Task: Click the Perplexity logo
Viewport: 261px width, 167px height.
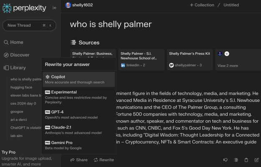Action: tap(24, 8)
